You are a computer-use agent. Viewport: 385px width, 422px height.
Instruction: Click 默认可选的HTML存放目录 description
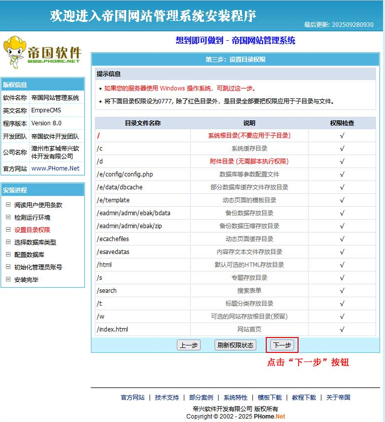tap(249, 265)
